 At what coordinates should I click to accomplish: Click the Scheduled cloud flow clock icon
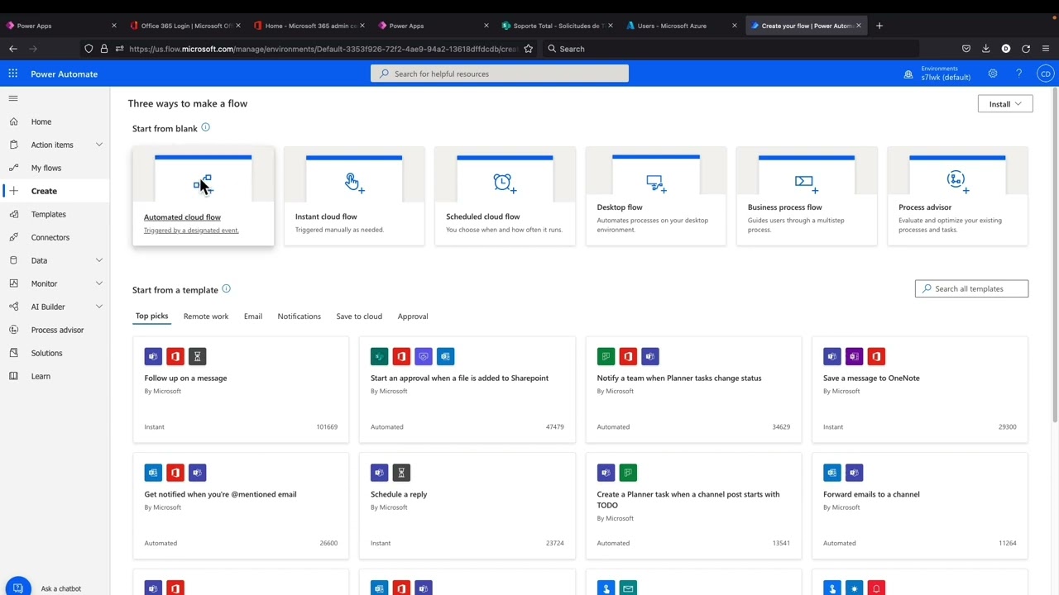tap(505, 183)
